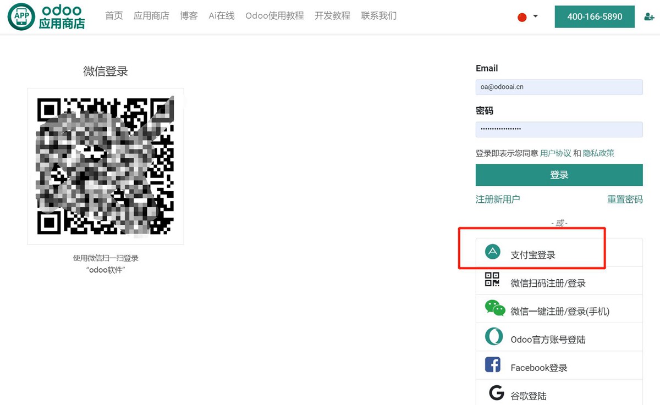Click the 微信登录 heading text
The width and height of the screenshot is (660, 405).
(106, 71)
